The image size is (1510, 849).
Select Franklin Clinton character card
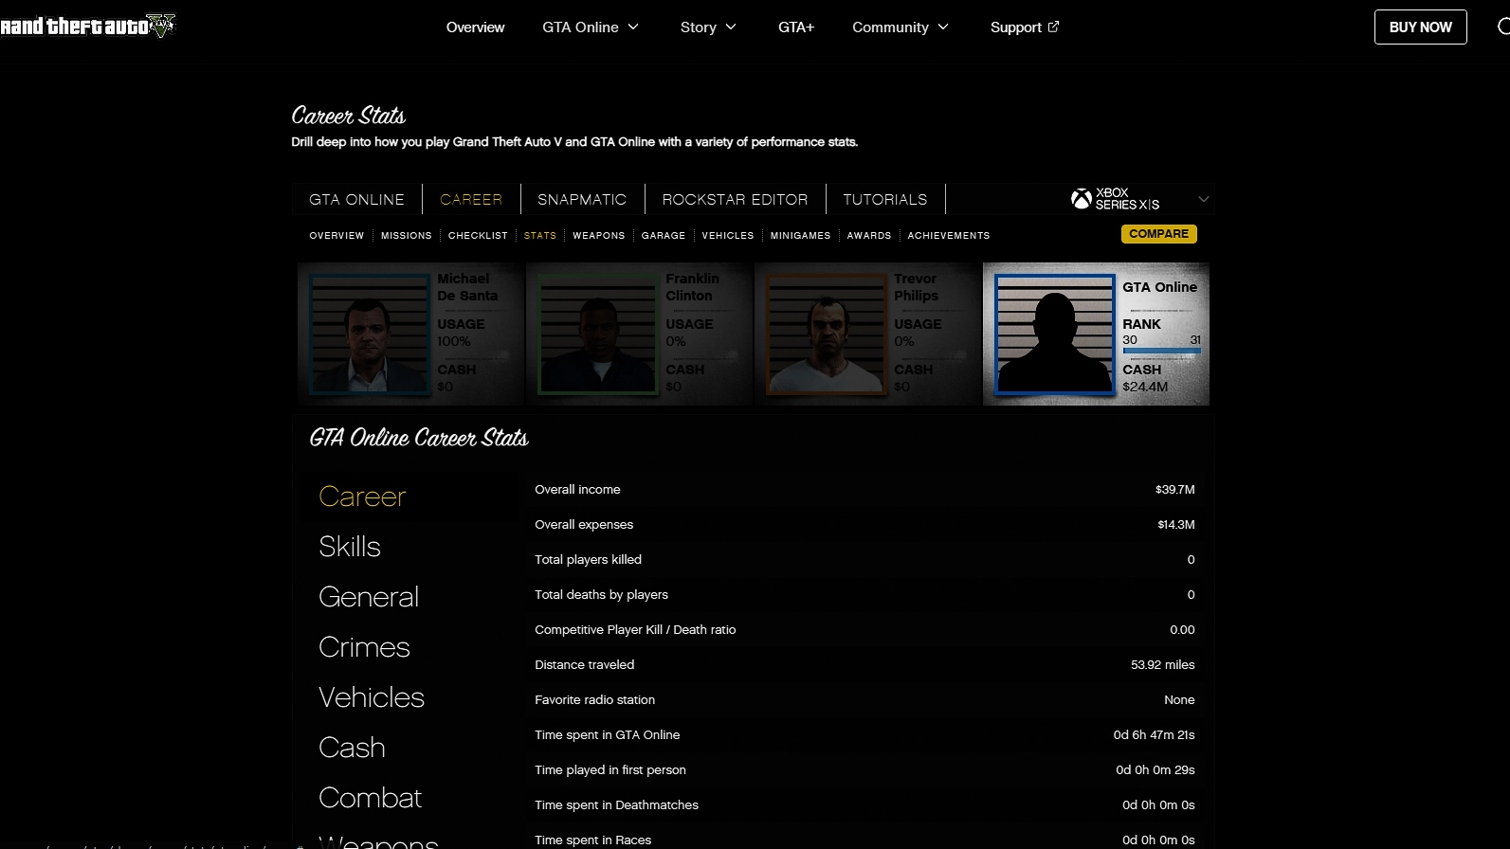[638, 334]
